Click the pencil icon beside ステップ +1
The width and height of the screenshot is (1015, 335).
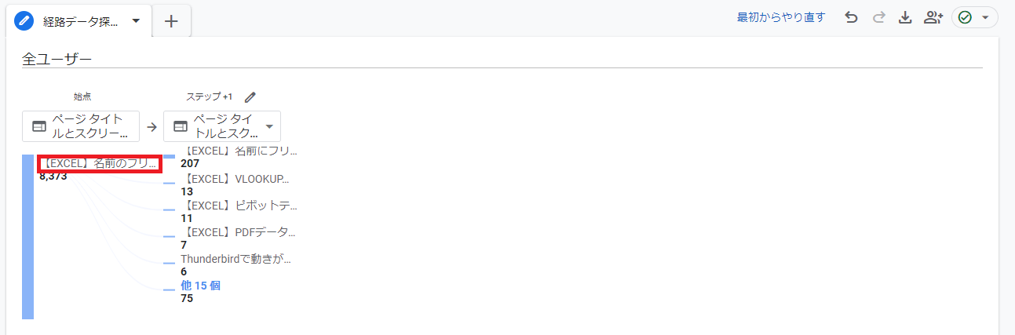point(250,97)
